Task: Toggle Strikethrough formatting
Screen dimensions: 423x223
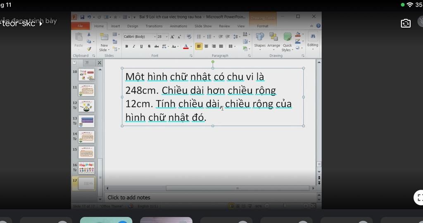Action: tap(157, 46)
